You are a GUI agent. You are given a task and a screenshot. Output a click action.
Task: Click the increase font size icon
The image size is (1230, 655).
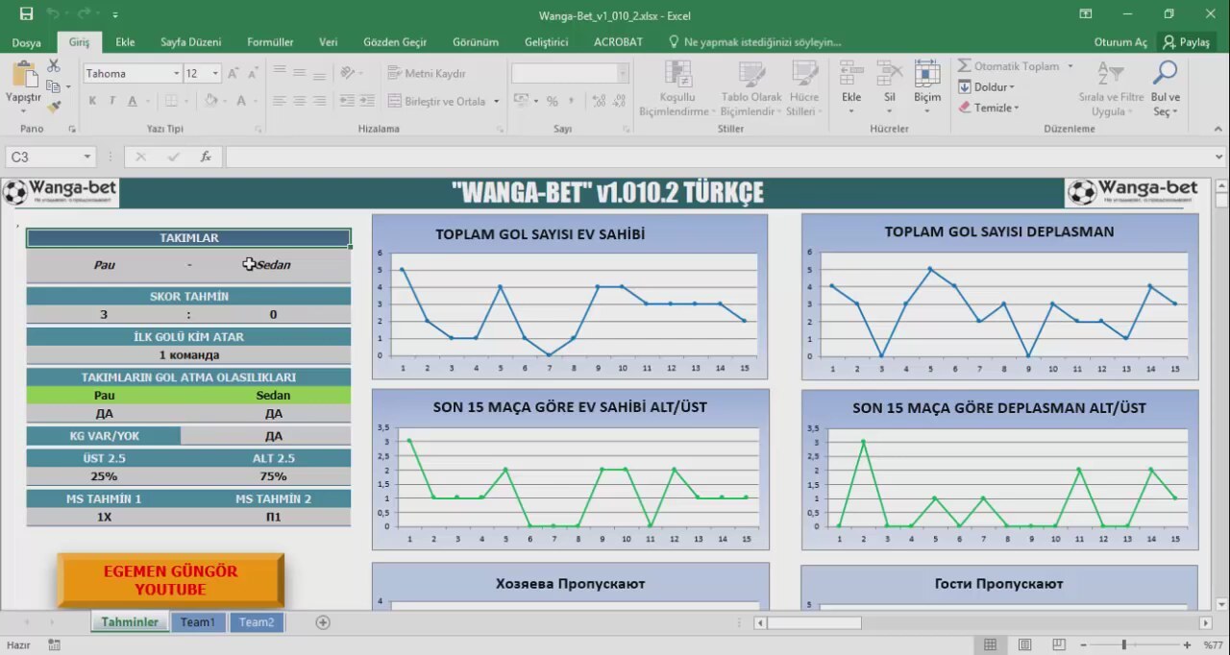[x=235, y=73]
